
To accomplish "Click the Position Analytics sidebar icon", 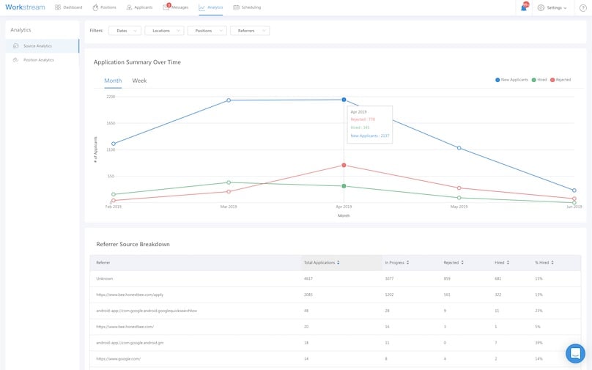I will [x=16, y=60].
